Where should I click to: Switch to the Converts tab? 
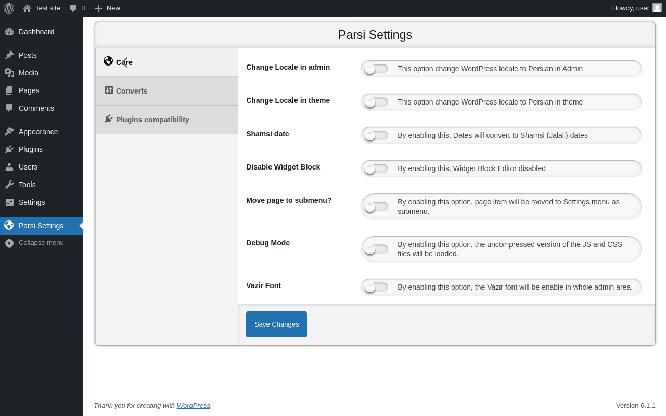tap(132, 91)
